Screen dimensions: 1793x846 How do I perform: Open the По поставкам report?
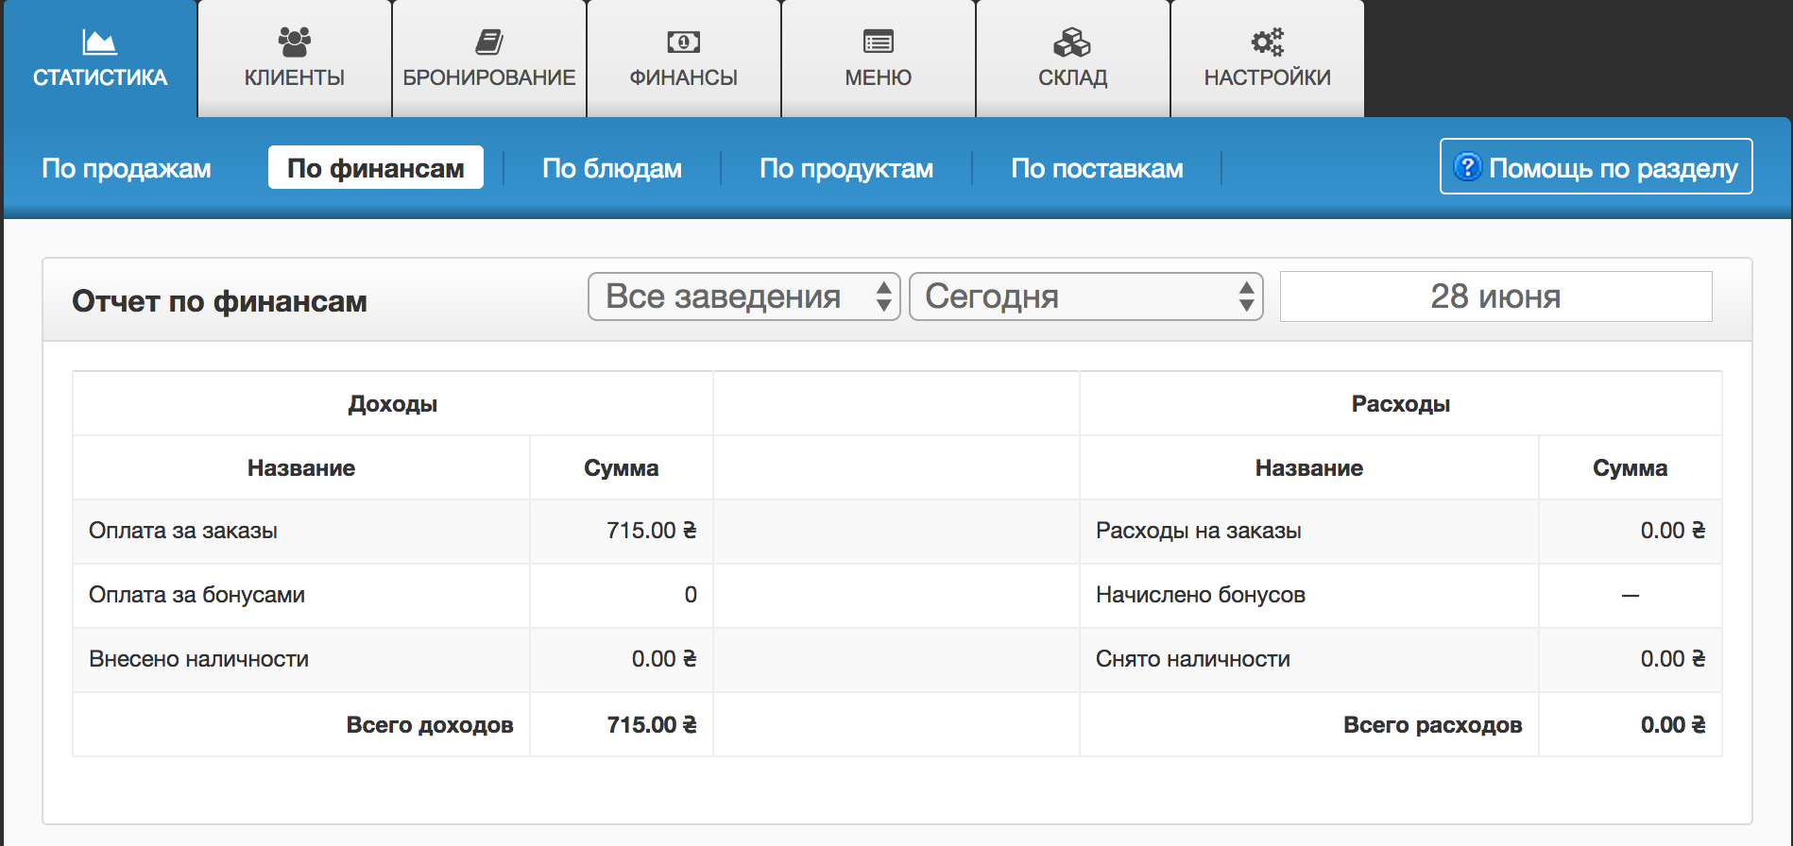(1097, 168)
